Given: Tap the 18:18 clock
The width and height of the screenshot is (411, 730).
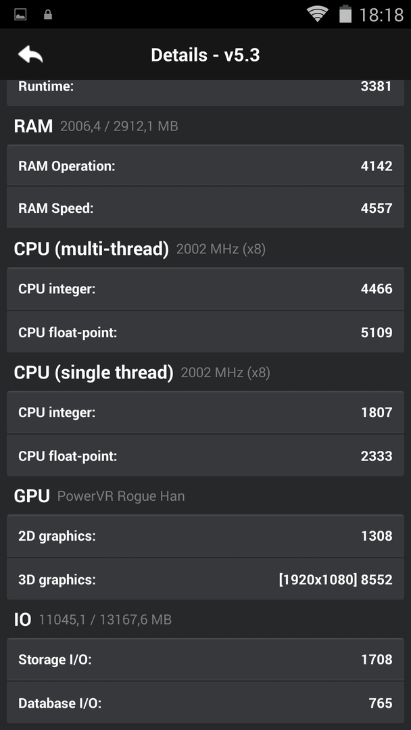Looking at the screenshot, I should click(x=381, y=15).
